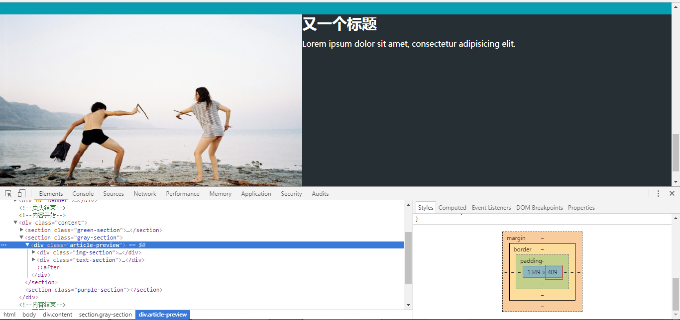Click the DOM tree scrollbar down arrow
Viewport: 680px width, 320px height.
[409, 305]
